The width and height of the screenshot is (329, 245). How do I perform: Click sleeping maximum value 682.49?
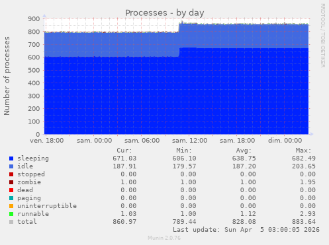coord(304,158)
